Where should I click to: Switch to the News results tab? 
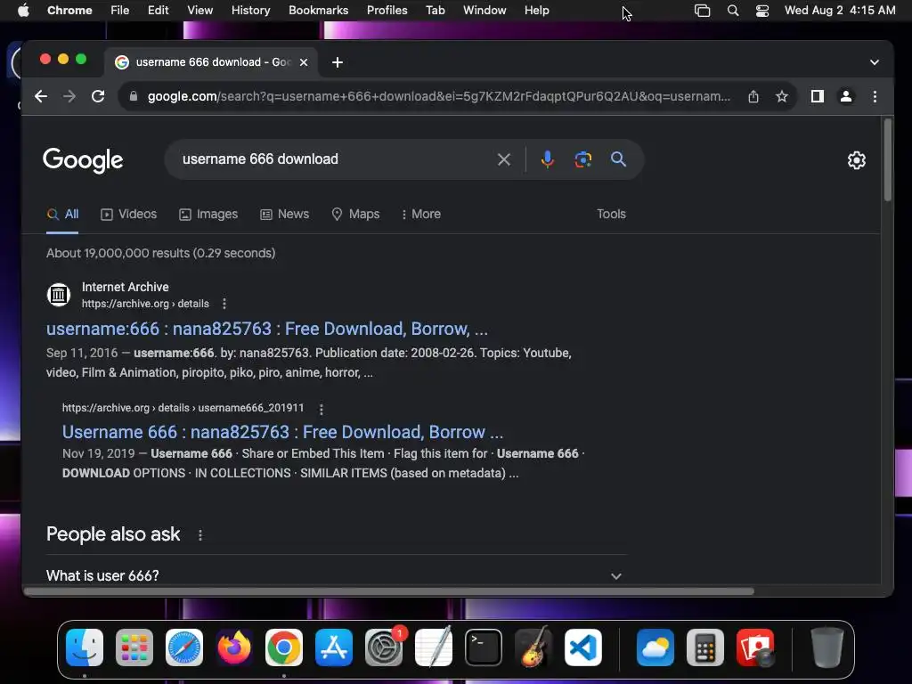(284, 214)
